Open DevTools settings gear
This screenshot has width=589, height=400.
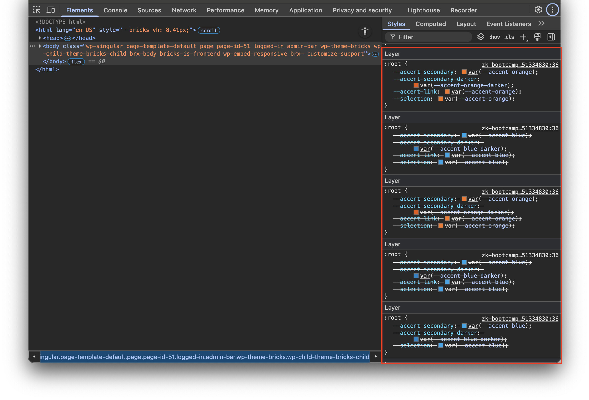[x=538, y=10]
